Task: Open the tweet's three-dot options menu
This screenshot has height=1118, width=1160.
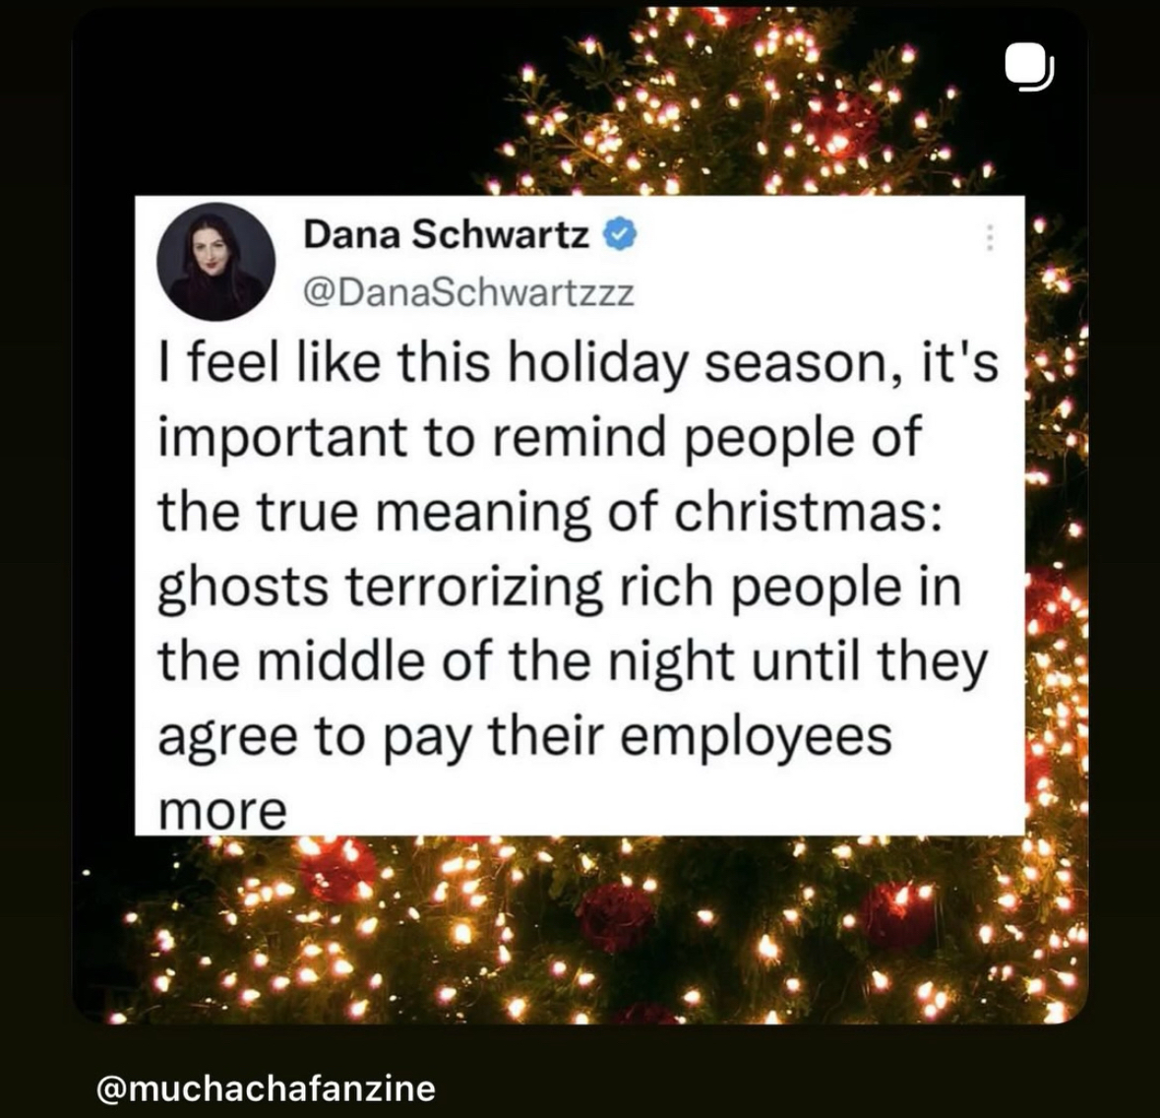Action: tap(990, 237)
